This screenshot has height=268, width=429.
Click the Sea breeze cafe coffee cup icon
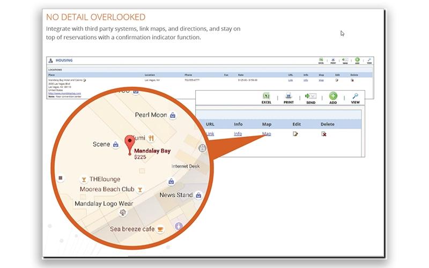pos(160,229)
